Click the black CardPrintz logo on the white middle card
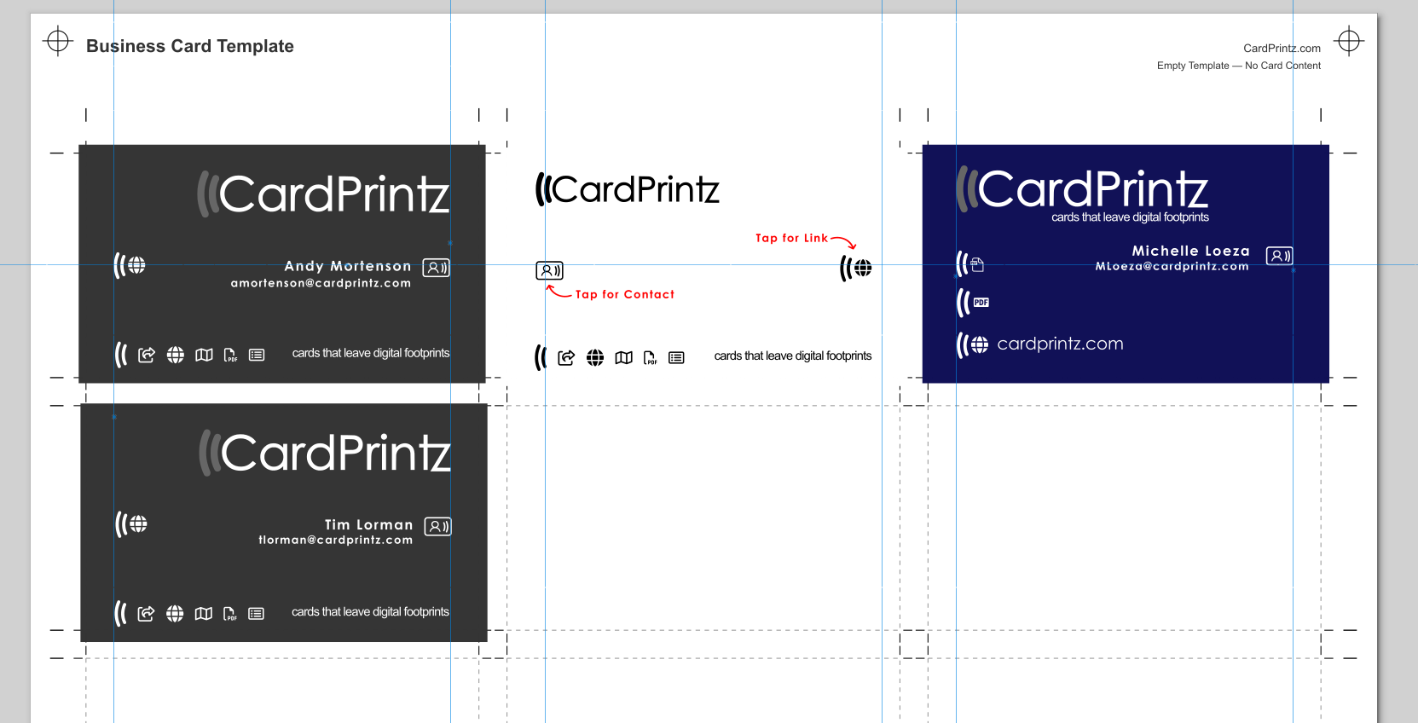Screen dimensions: 1418x723 pyautogui.click(x=628, y=189)
